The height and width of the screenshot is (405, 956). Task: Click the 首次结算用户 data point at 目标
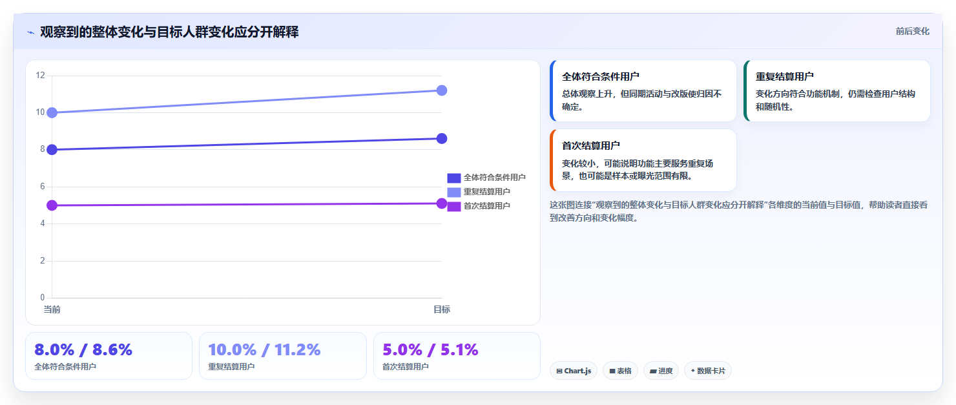pyautogui.click(x=442, y=203)
